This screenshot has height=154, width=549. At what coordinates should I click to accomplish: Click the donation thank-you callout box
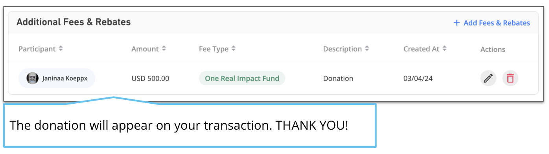(x=190, y=126)
